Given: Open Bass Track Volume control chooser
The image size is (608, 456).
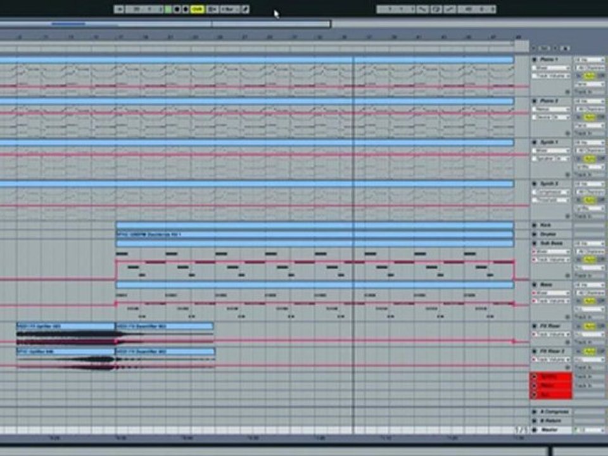Looking at the screenshot, I should (551, 301).
